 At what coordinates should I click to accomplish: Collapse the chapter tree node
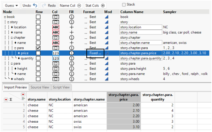coord(12,38)
